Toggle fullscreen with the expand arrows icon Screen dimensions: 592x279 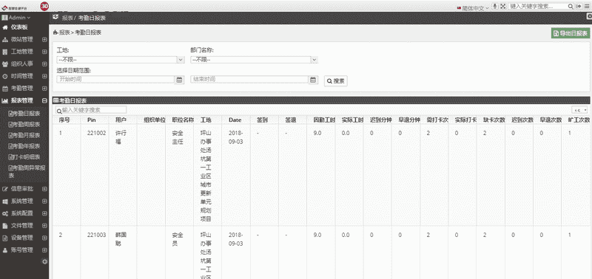(503, 7)
